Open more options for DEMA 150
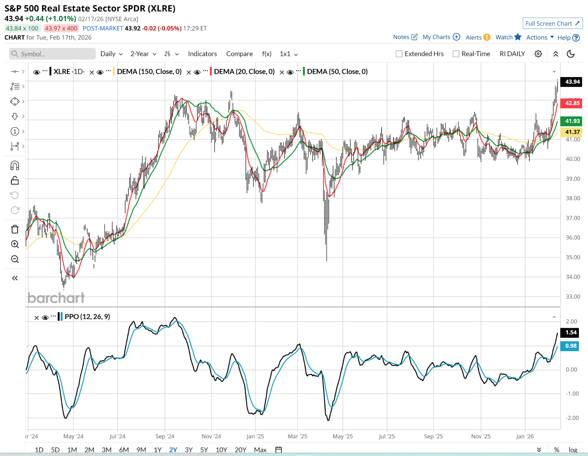Image resolution: width=588 pixels, height=456 pixels. point(108,70)
